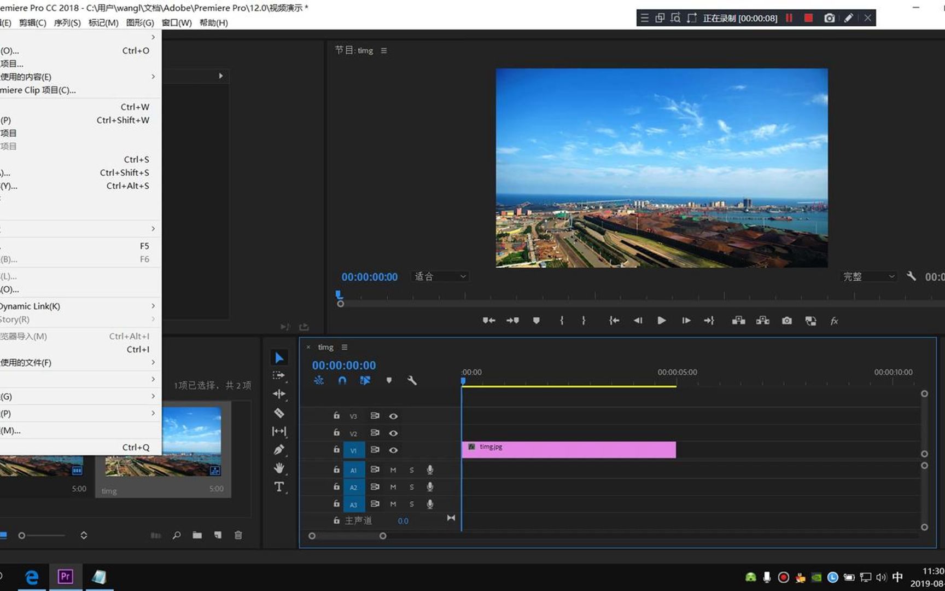Select the Pen tool

pos(279,450)
